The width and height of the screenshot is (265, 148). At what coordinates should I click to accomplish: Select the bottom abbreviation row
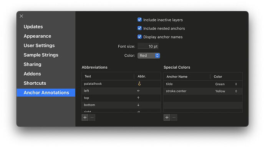tap(121, 105)
